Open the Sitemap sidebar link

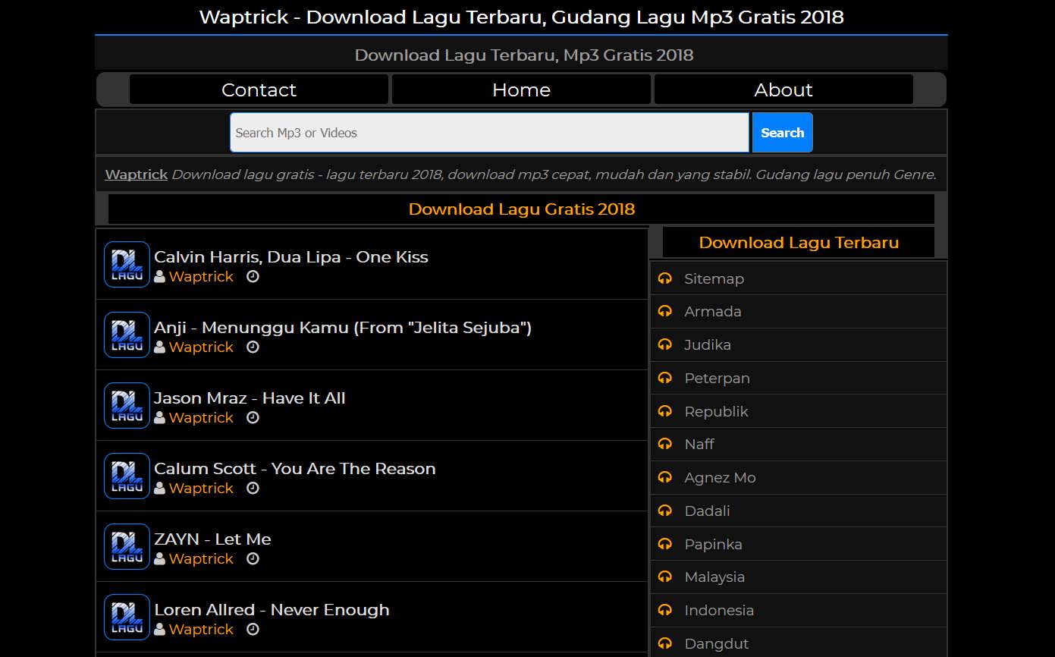point(714,278)
